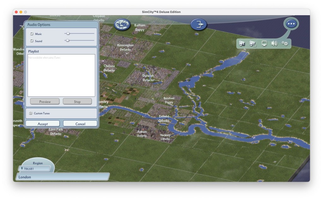Select the Enfield Othello city tile
323x199 pixels.
coord(164,119)
